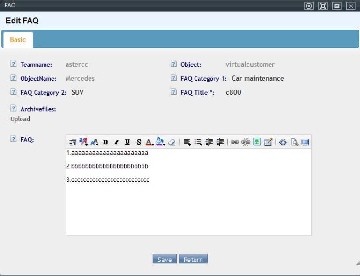Open the background fill color picker
The width and height of the screenshot is (360, 276).
tap(160, 142)
